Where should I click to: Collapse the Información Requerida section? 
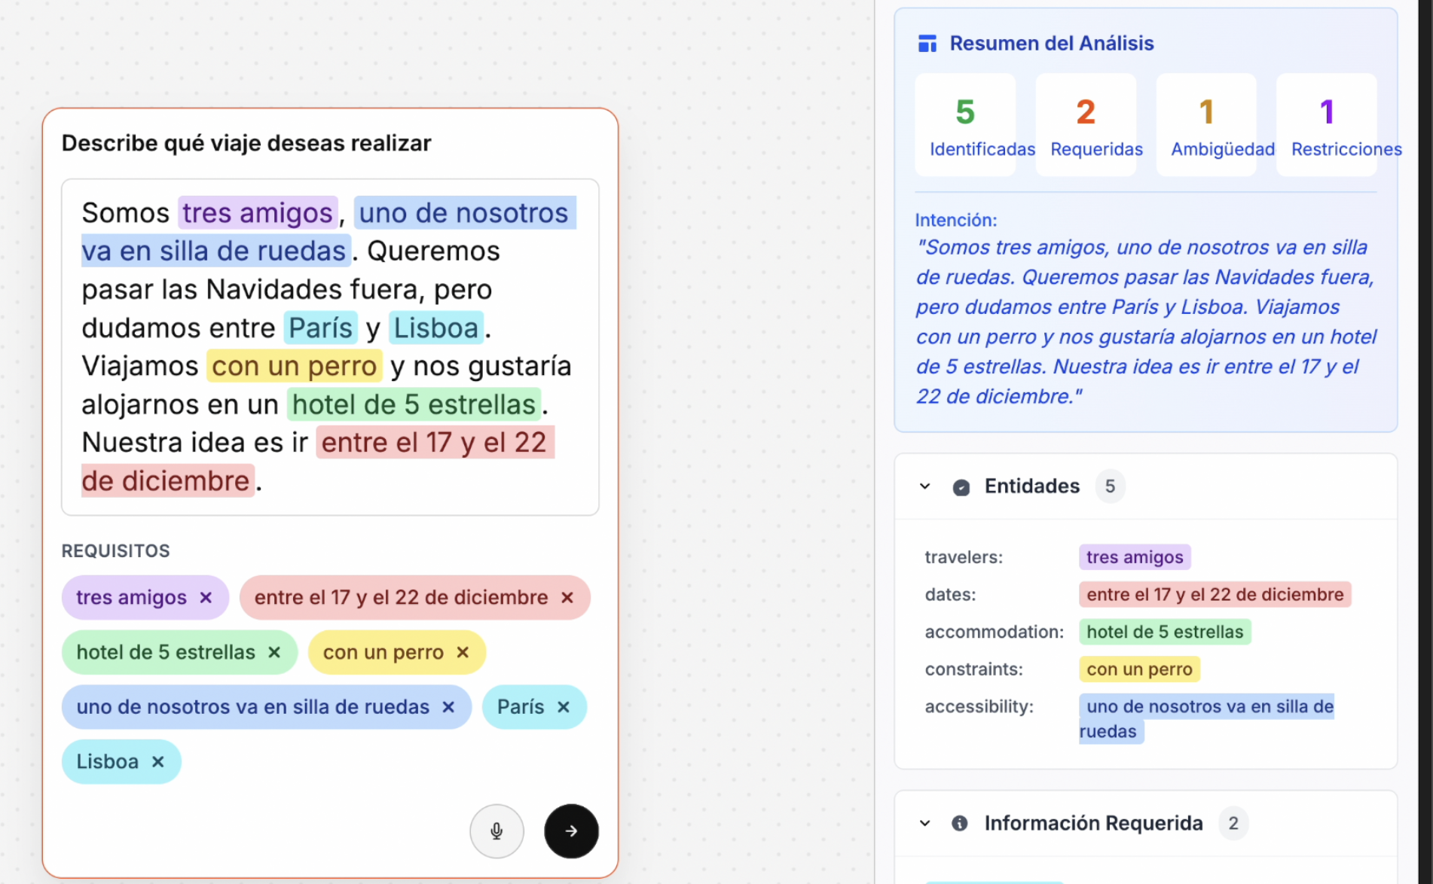coord(924,823)
